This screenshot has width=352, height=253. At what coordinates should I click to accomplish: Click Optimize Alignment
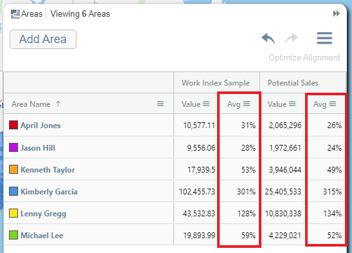pyautogui.click(x=304, y=58)
